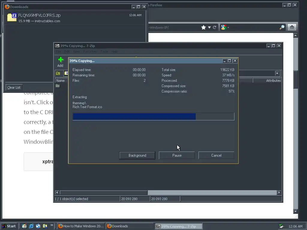Click the folder icon in the 7-Zip file list

58,86
